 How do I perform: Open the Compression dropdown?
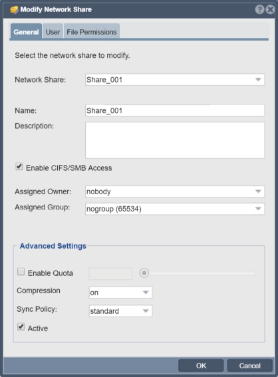120,293
